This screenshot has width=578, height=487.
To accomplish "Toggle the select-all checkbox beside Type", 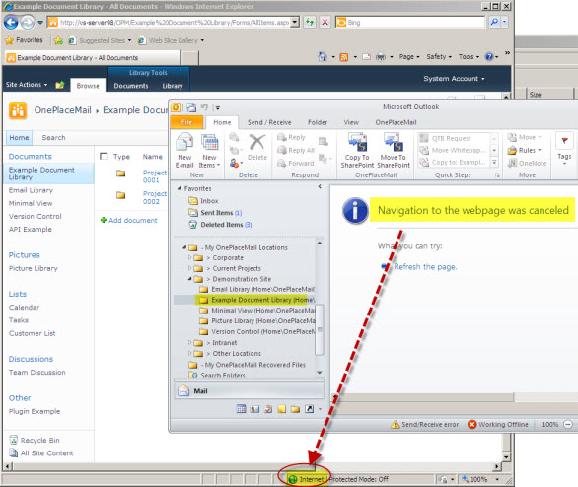I will (104, 156).
